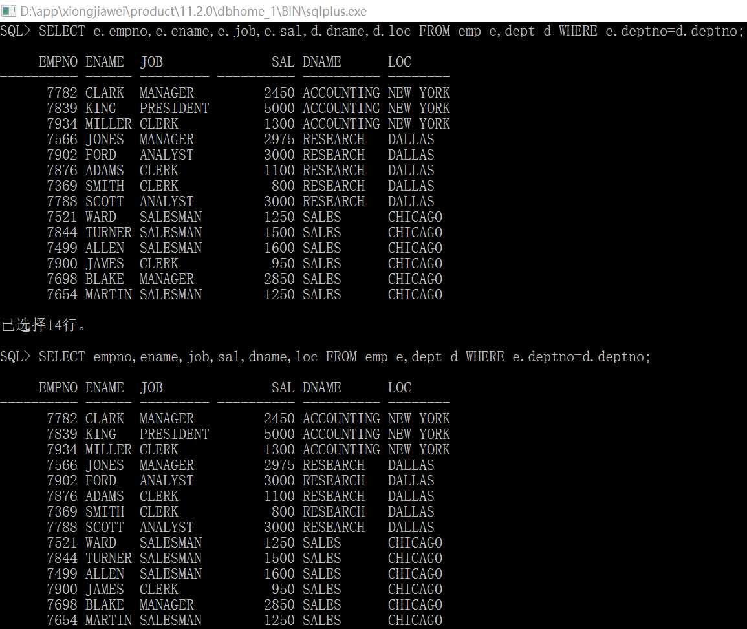
Task: Click JAMES in the first result table
Action: tap(105, 263)
